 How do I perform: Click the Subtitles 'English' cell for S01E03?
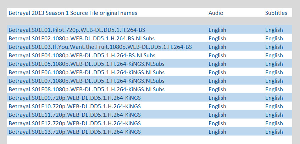pos(274,47)
